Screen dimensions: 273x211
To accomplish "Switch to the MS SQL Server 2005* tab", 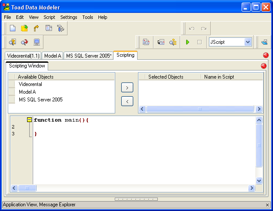I will tap(89, 56).
